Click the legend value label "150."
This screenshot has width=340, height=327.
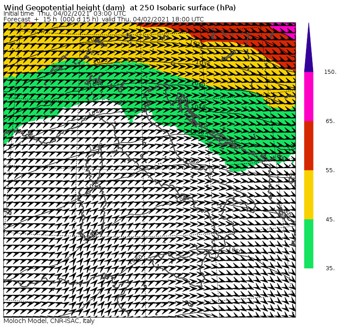(x=330, y=72)
